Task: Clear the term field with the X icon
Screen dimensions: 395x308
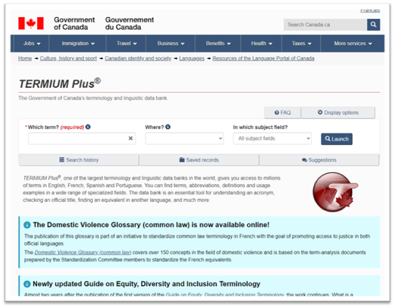Action: pyautogui.click(x=131, y=139)
